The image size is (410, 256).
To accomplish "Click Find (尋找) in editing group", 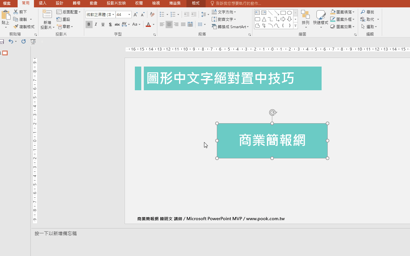I will point(367,12).
